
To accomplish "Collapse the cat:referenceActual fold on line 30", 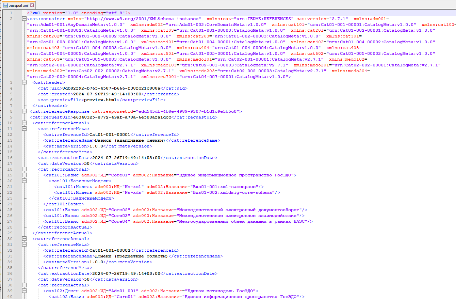I will click(x=24, y=239).
